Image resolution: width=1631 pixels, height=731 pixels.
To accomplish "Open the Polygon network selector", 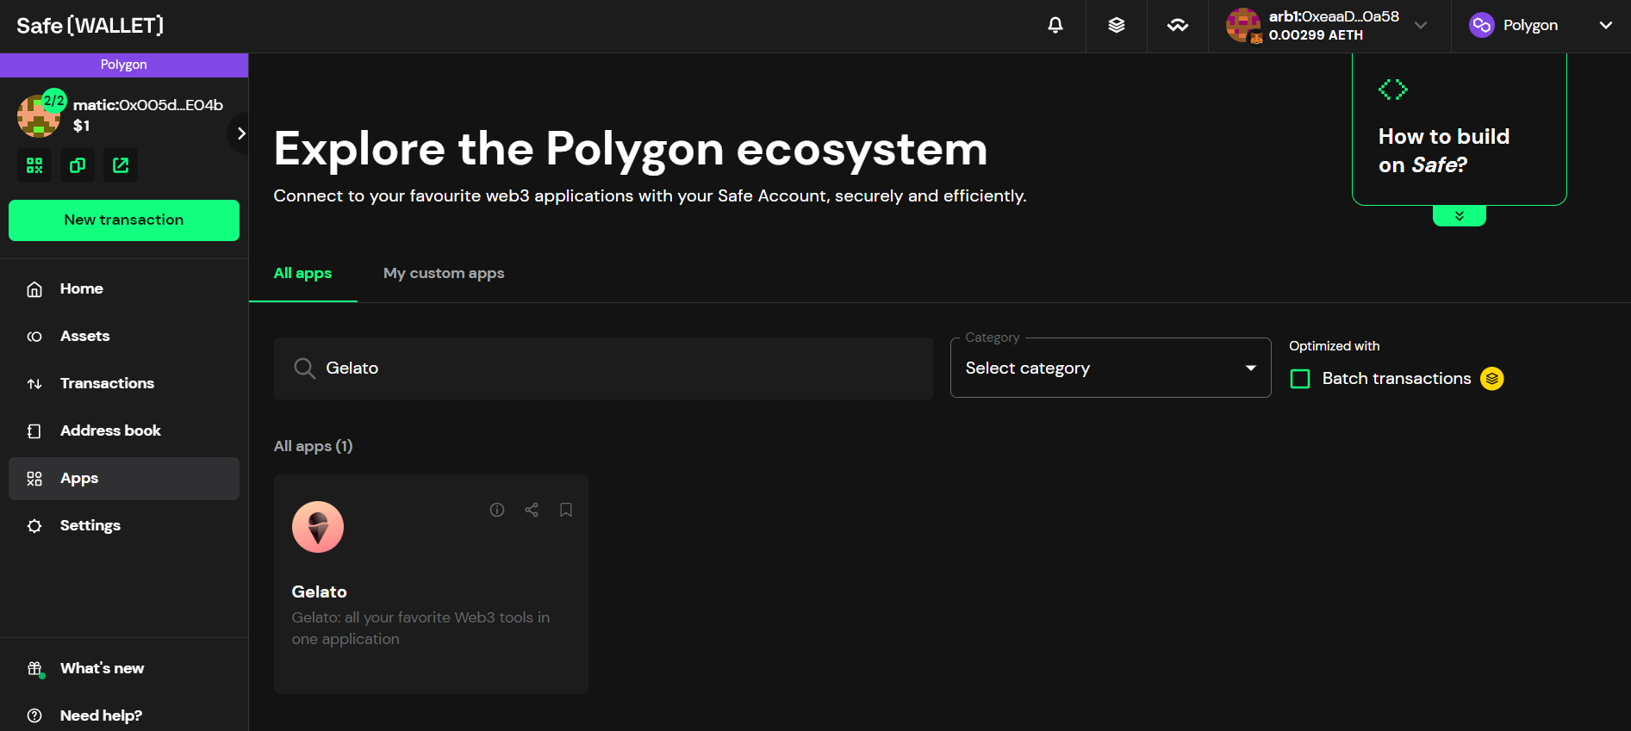I will [x=1541, y=26].
